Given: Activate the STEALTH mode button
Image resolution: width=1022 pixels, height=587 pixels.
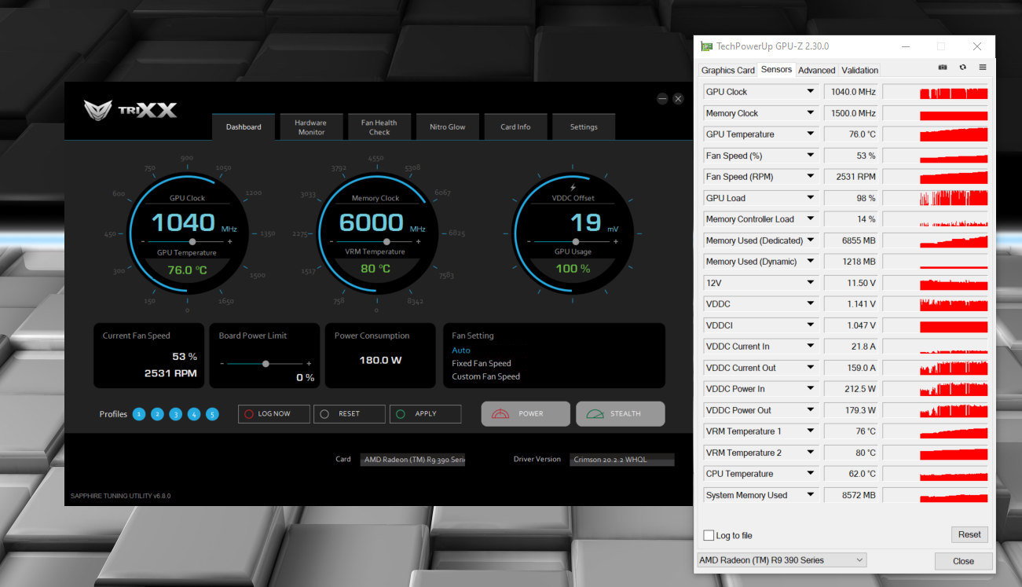Looking at the screenshot, I should click(621, 414).
